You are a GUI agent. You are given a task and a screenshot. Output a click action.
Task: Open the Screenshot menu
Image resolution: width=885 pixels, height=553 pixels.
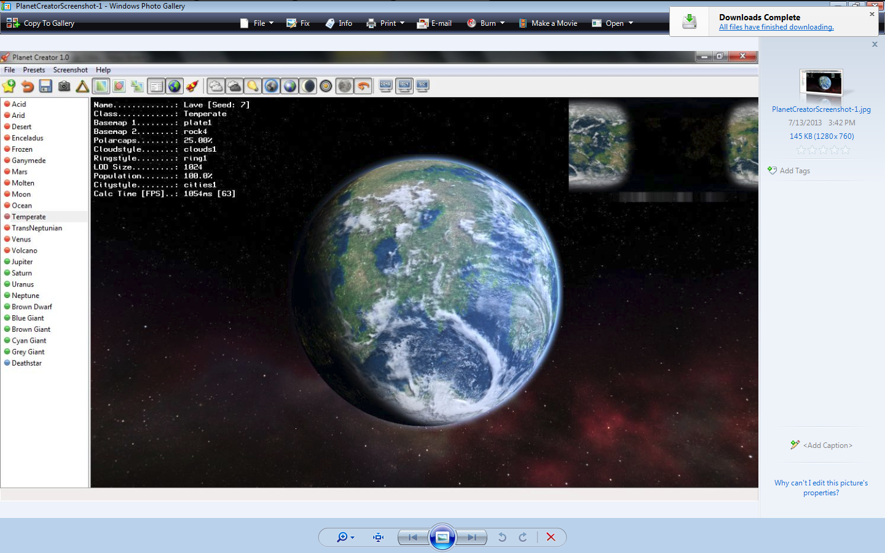(70, 69)
